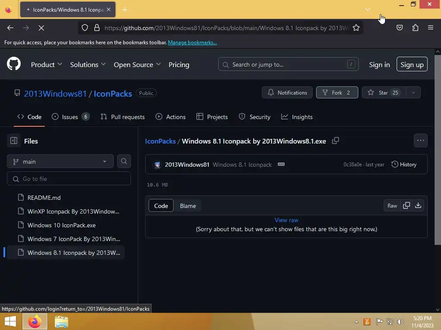Viewport: 441px width, 330px height.
Task: Expand the Product menu
Action: [x=47, y=64]
